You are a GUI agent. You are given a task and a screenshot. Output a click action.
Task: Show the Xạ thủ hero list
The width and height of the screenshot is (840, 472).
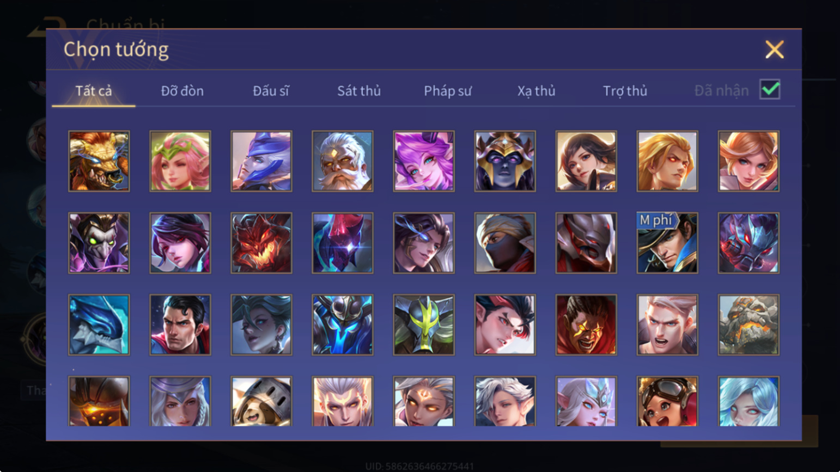click(536, 91)
